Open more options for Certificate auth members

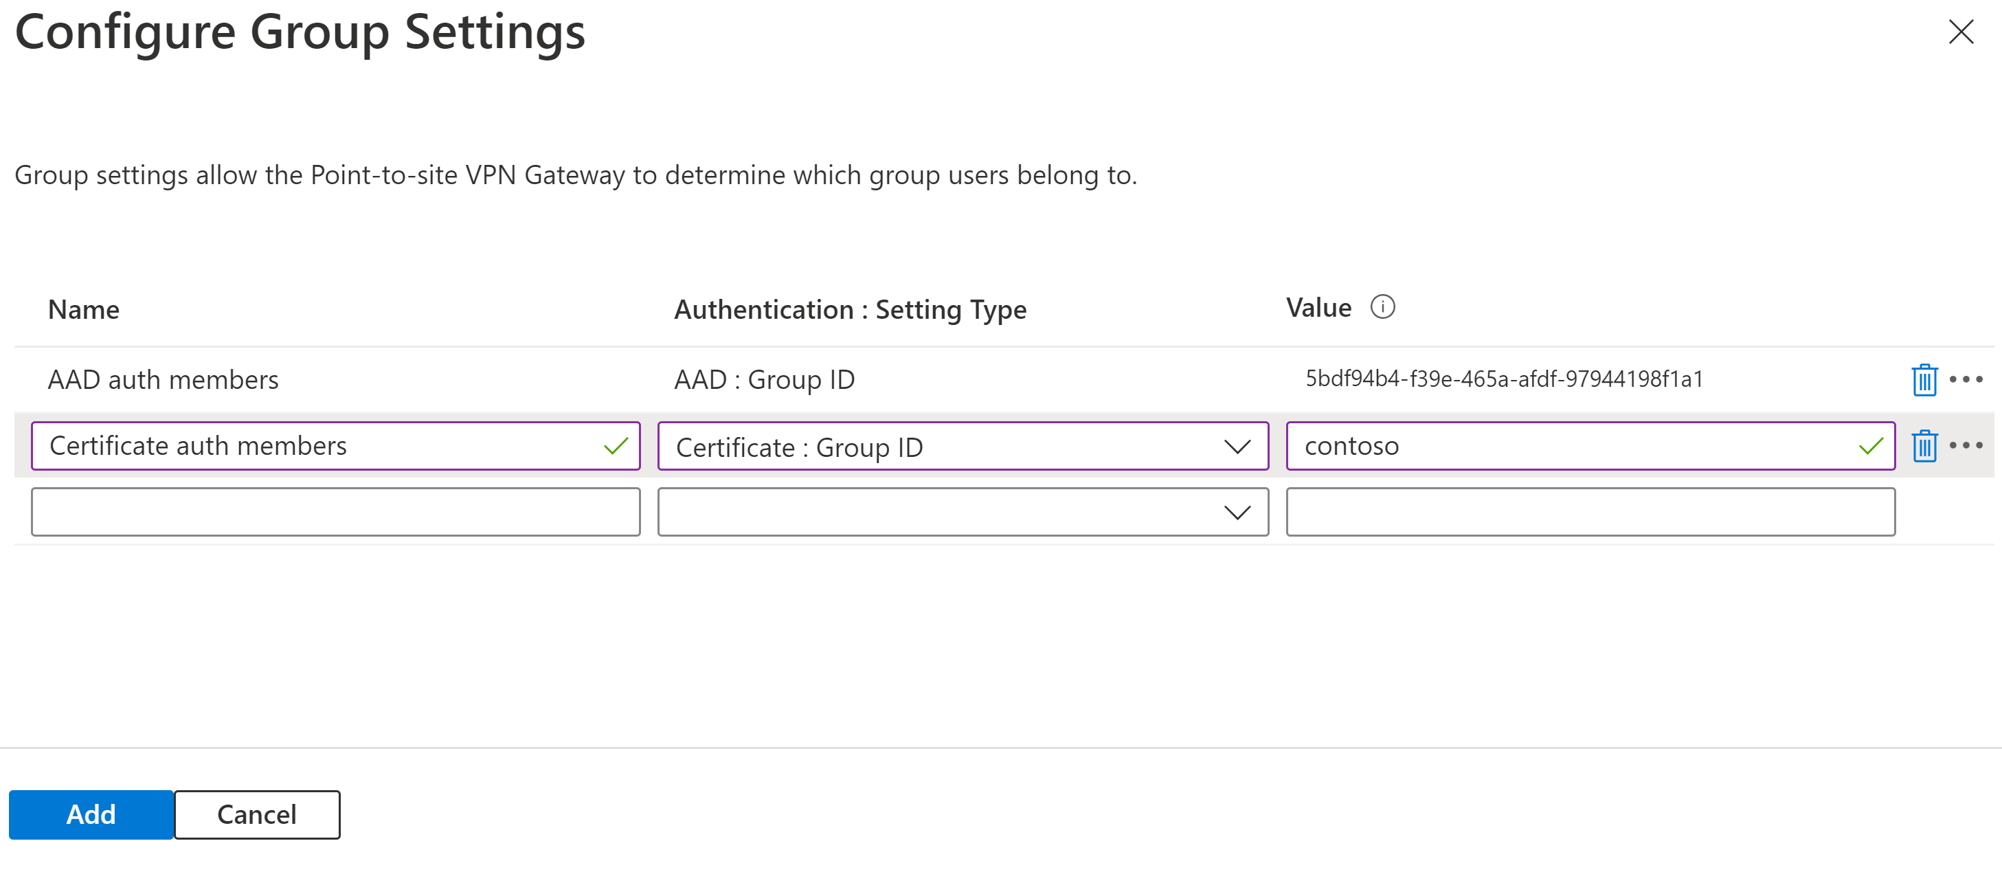1966,445
